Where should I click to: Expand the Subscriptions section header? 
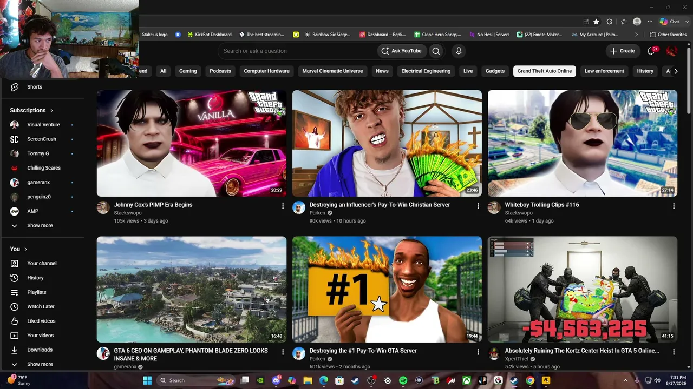click(31, 110)
